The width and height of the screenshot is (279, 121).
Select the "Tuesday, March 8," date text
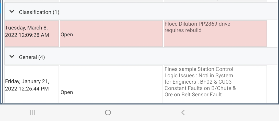26,28
